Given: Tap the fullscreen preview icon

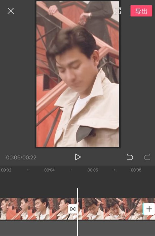Looking at the screenshot, I should [117, 11].
